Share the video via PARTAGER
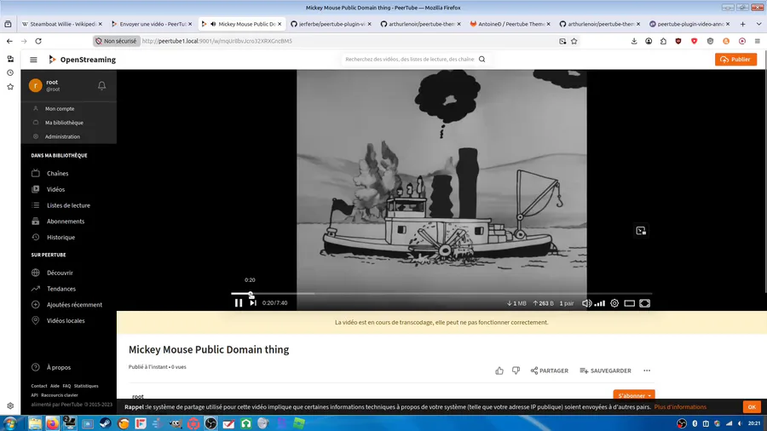Viewport: 767px width, 431px height. click(x=550, y=371)
